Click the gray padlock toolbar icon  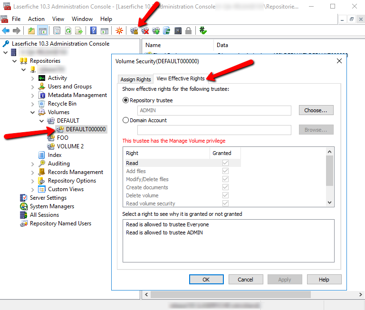pyautogui.click(x=189, y=30)
